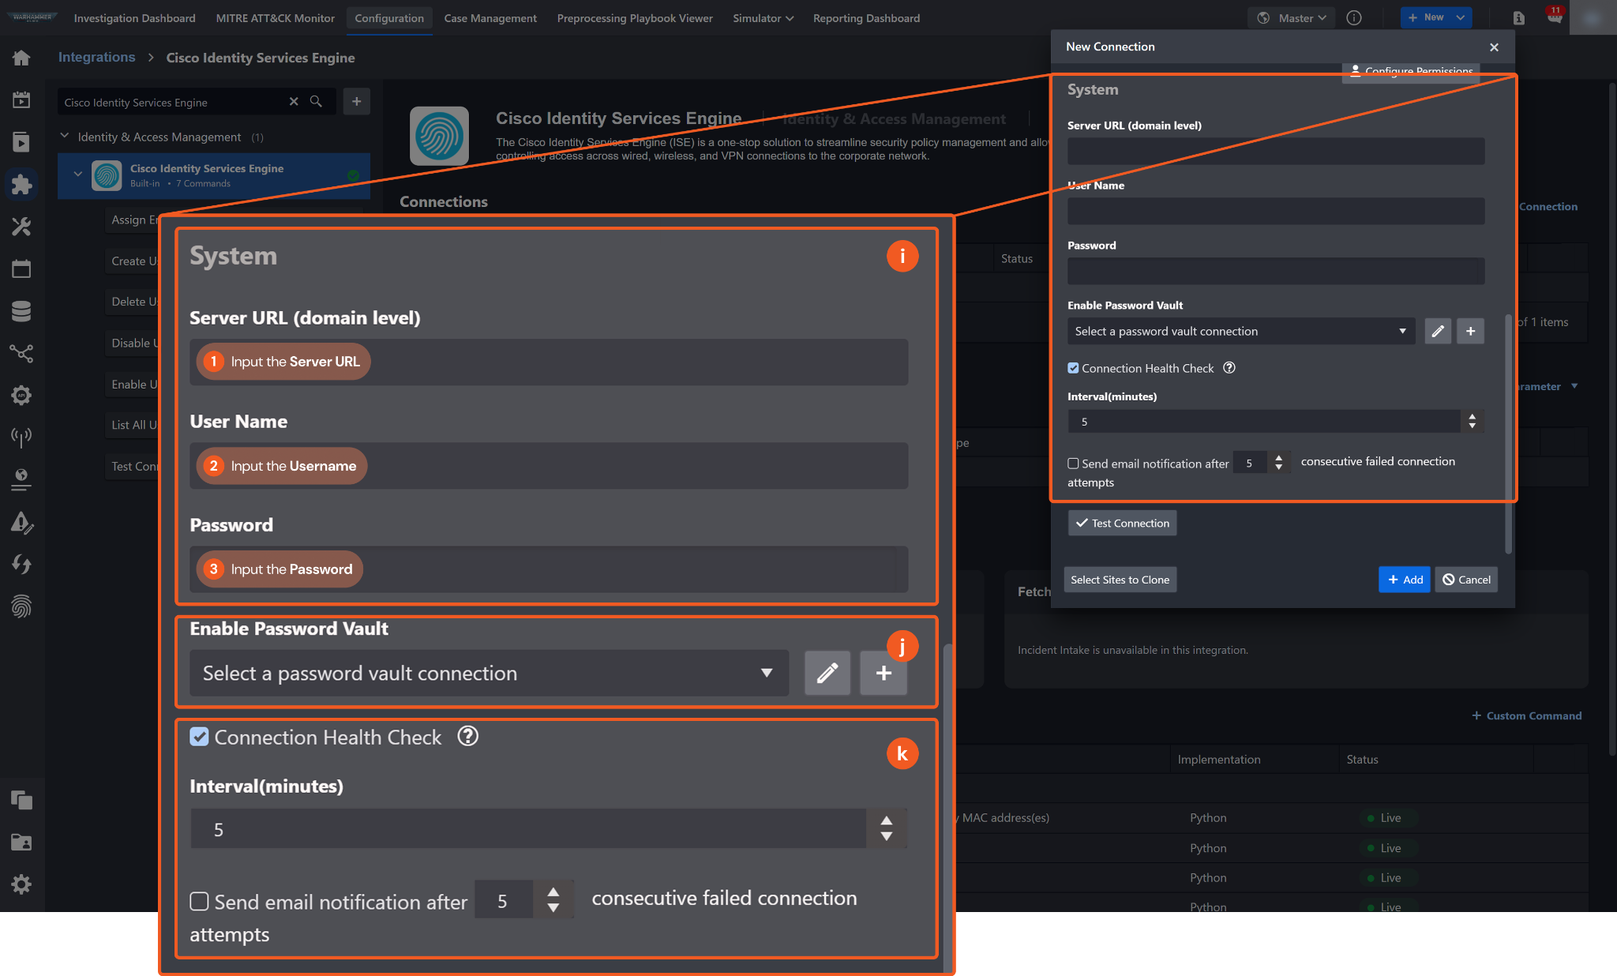Image resolution: width=1617 pixels, height=976 pixels.
Task: Click the Password field in the dialog
Action: pyautogui.click(x=1276, y=271)
